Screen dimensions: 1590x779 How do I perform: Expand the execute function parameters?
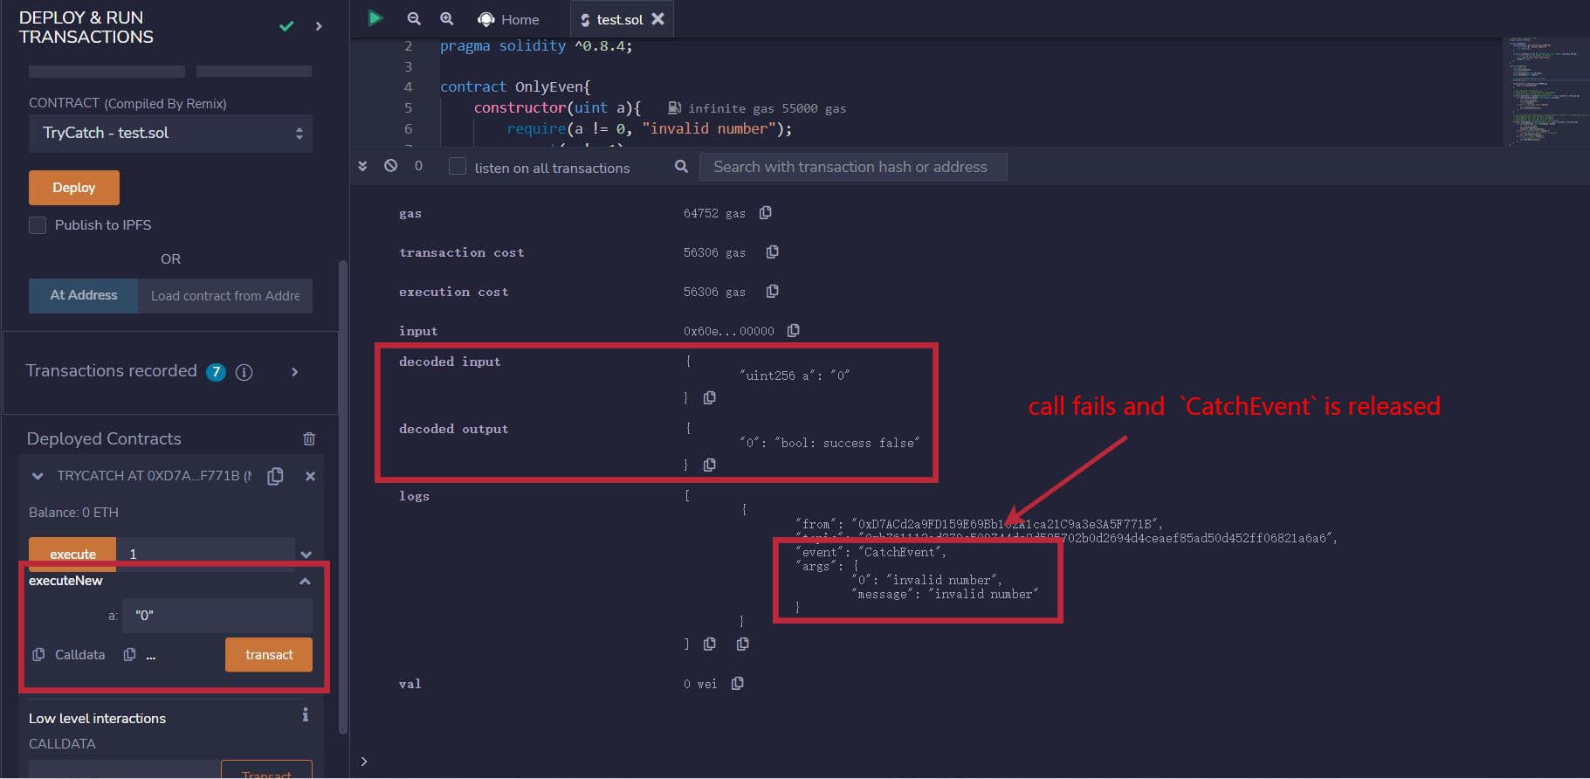pyautogui.click(x=306, y=555)
